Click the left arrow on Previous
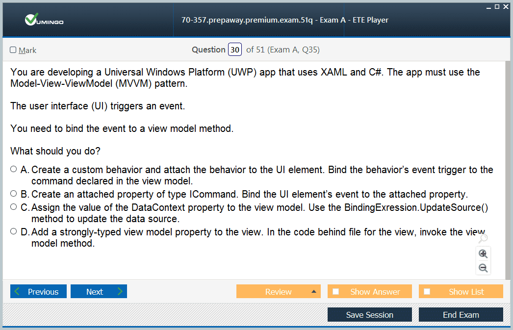The width and height of the screenshot is (513, 330). 18,292
